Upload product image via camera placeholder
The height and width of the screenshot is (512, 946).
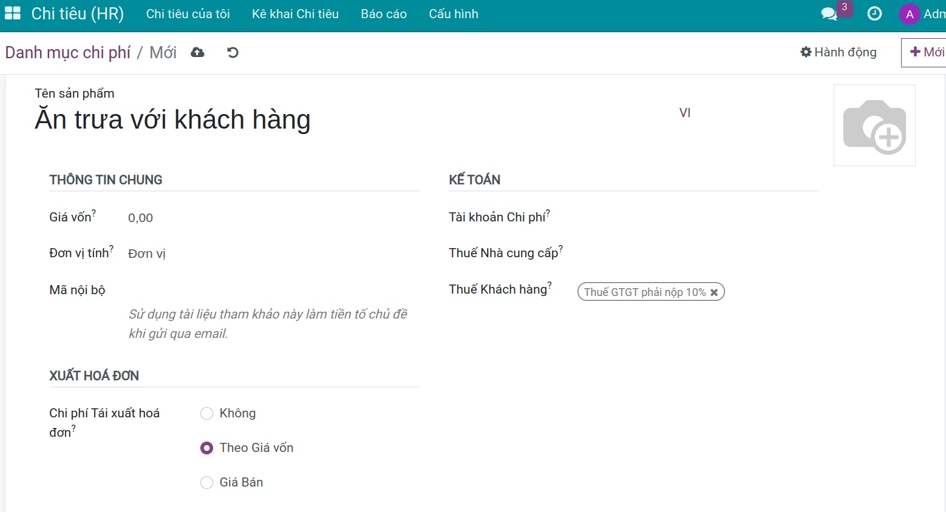pyautogui.click(x=874, y=126)
